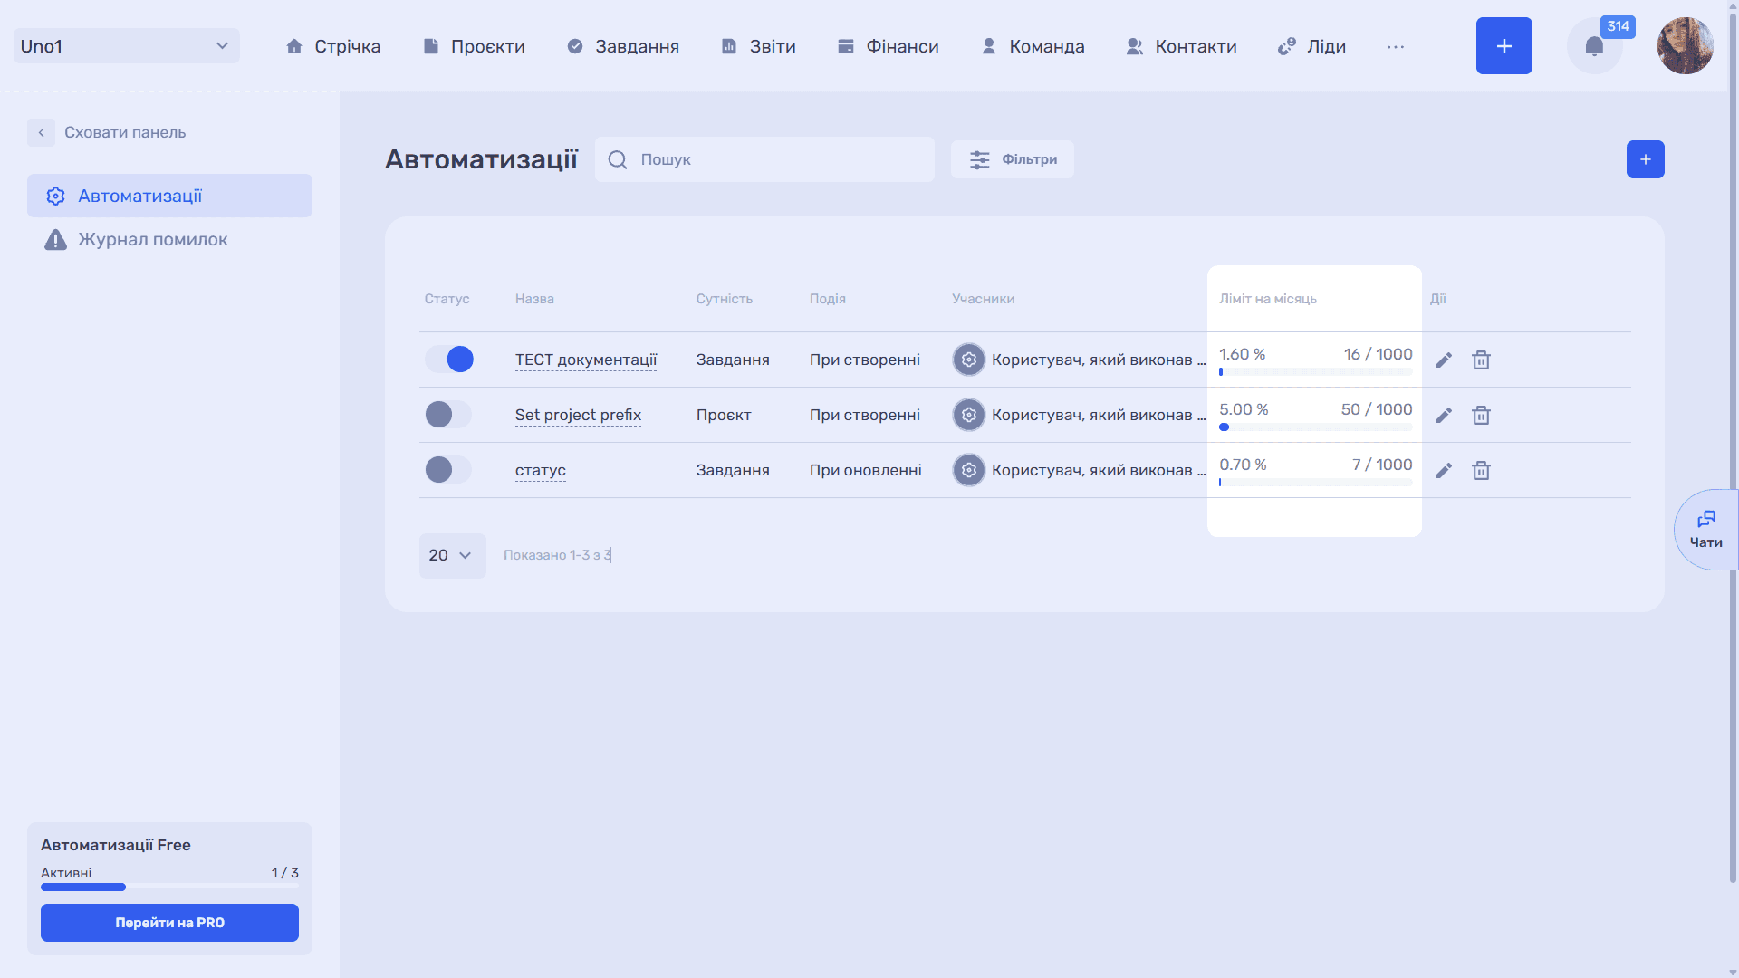The image size is (1739, 978).
Task: Open the Завдання tasks menu
Action: click(x=622, y=47)
